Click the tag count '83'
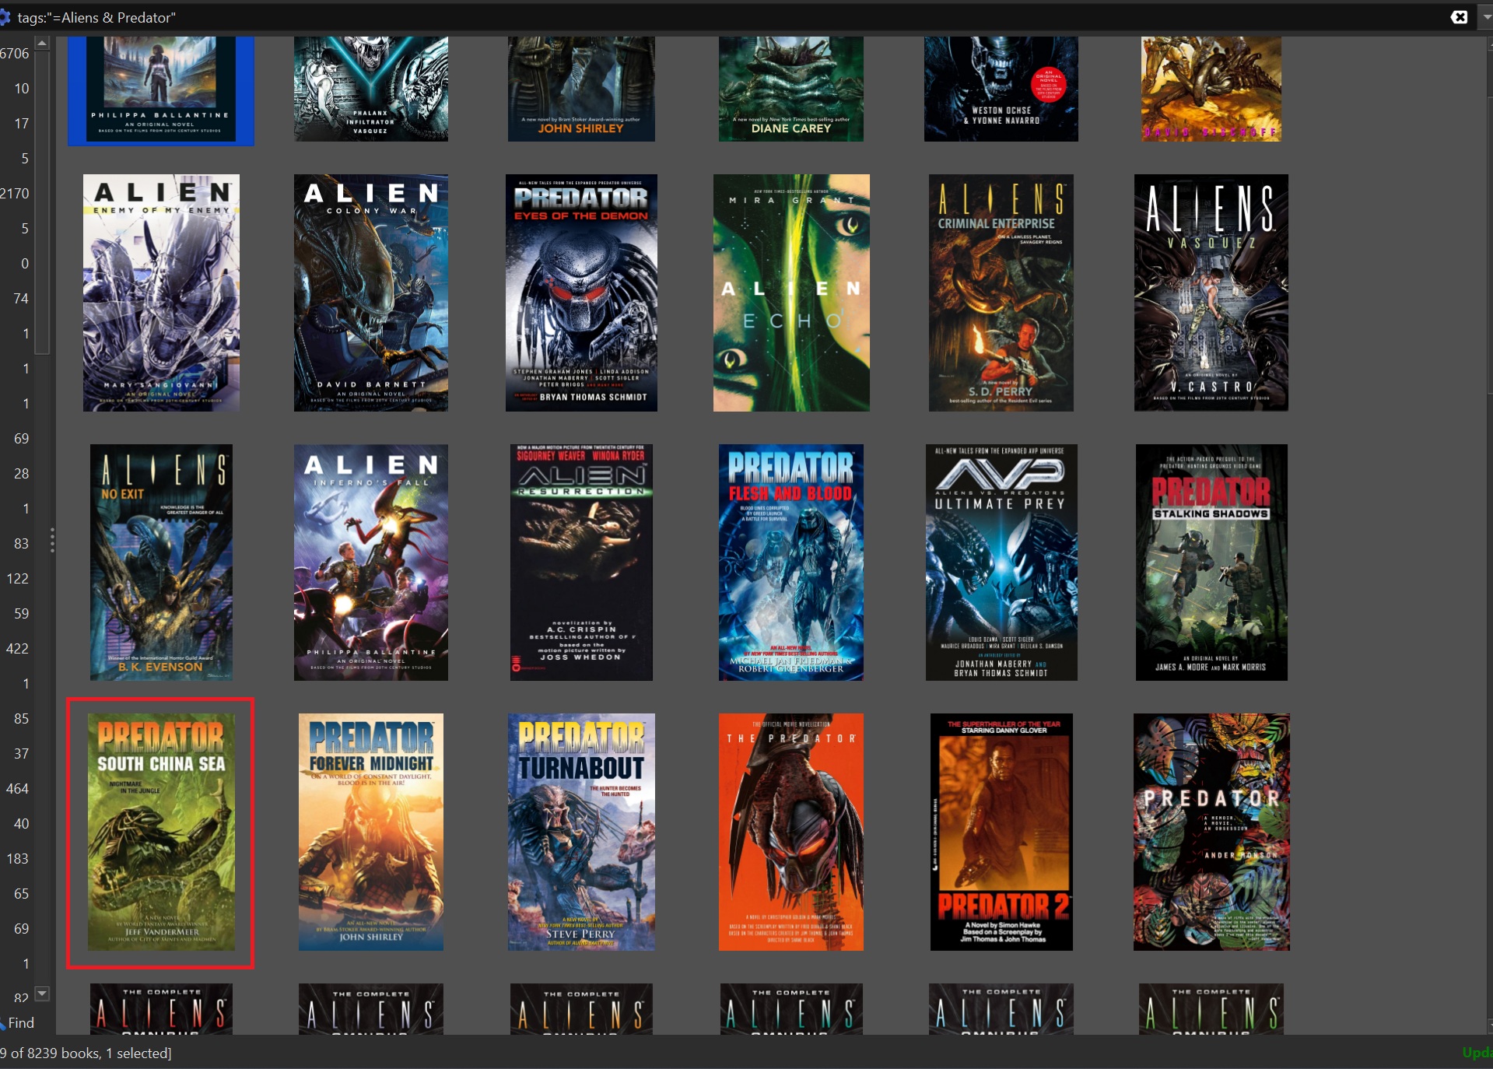 21,544
